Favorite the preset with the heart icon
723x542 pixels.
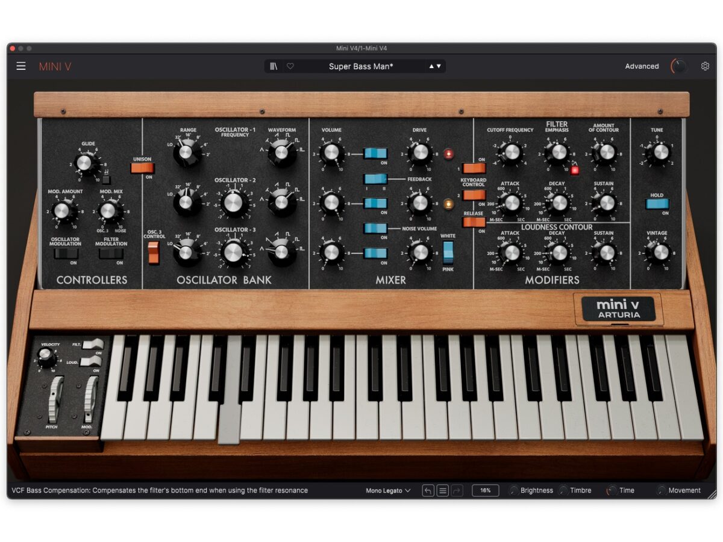coord(290,66)
